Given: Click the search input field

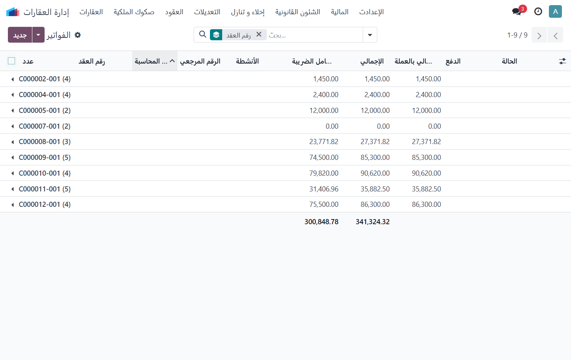Looking at the screenshot, I should [314, 35].
